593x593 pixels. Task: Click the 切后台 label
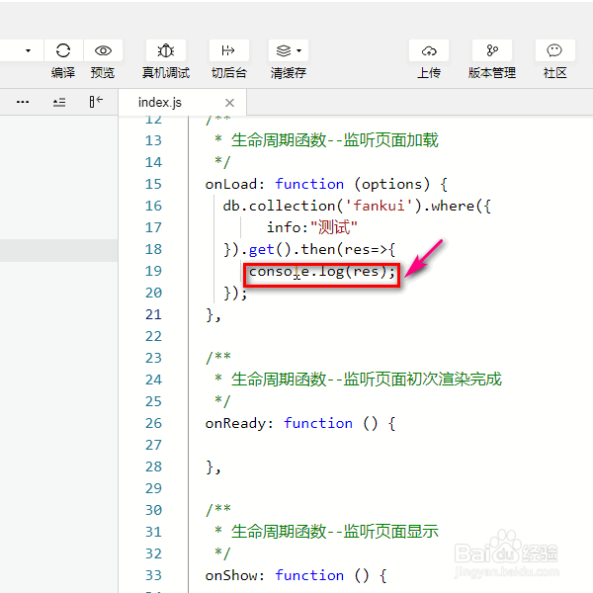click(229, 72)
